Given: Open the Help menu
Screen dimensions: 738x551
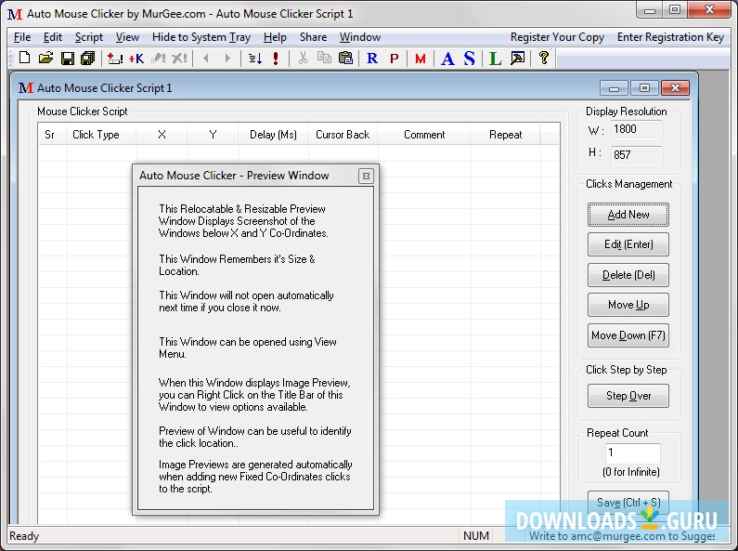Looking at the screenshot, I should 275,37.
